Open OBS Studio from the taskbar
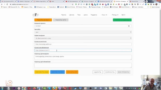Image resolution: width=161 pixels, height=90 pixels. [91, 88]
